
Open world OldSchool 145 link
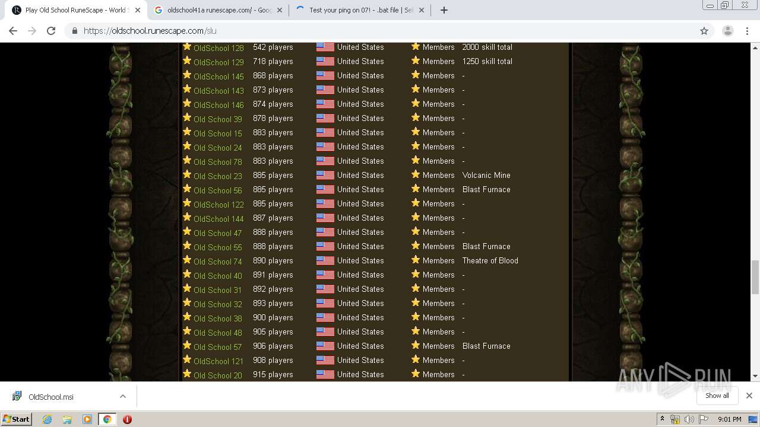pos(218,76)
